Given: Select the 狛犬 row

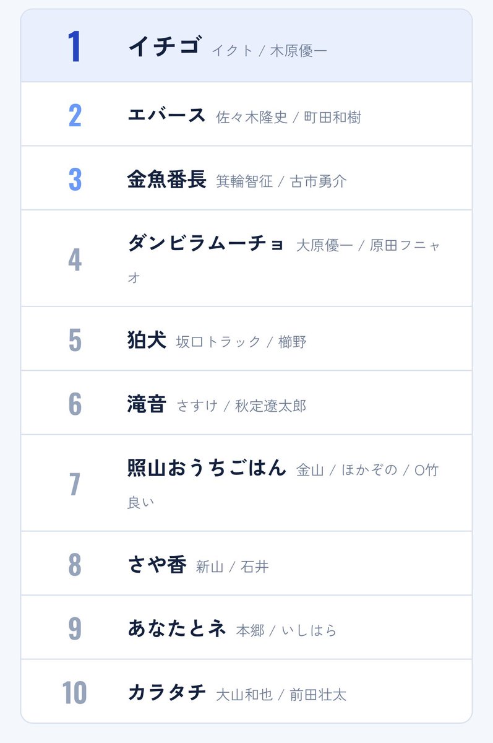Looking at the screenshot, I should click(x=246, y=339).
